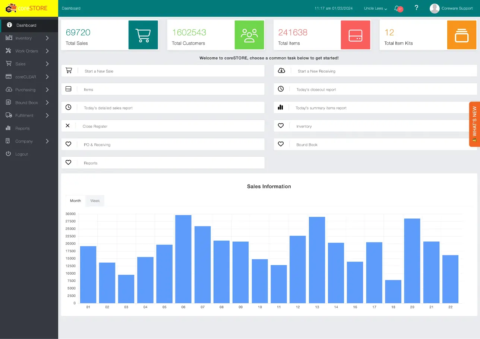Click the heart icon beside Bound Book task
The height and width of the screenshot is (339, 480).
coord(281,144)
